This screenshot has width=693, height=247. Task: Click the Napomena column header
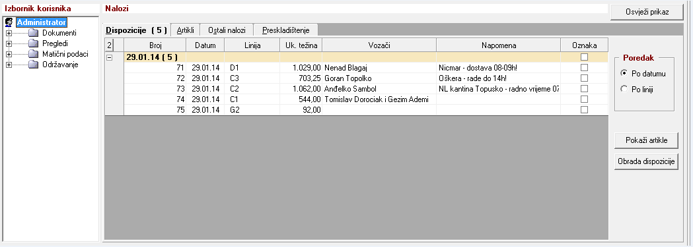499,45
